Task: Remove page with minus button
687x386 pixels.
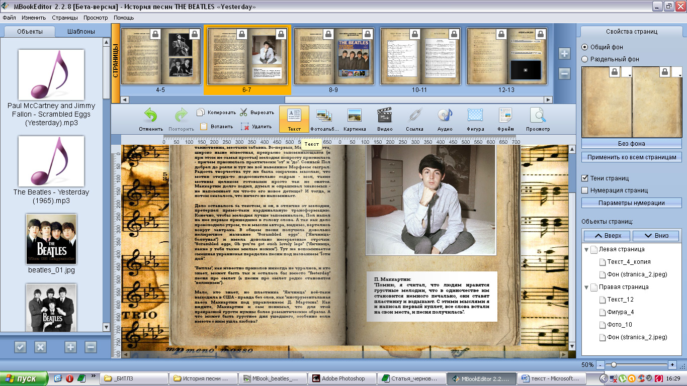Action: click(564, 74)
